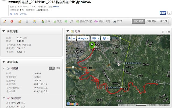This screenshot has height=108, width=172.
Task: Click the 指南宮 temple marker on map
Action: (x=119, y=65)
